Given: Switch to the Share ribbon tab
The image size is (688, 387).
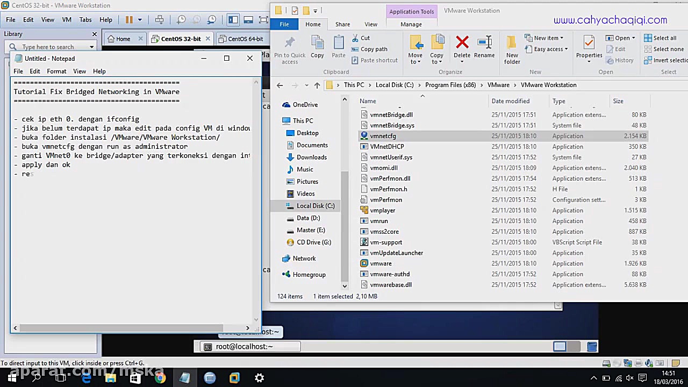Looking at the screenshot, I should pyautogui.click(x=342, y=24).
